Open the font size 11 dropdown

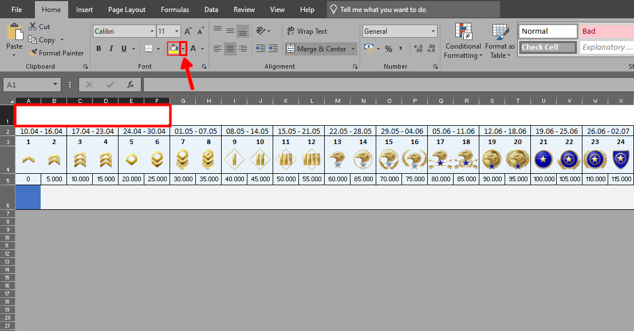tap(177, 31)
